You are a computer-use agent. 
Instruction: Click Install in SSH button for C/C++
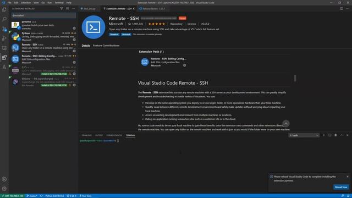pos(54,74)
